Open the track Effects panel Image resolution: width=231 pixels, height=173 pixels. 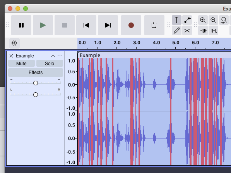tap(36, 73)
